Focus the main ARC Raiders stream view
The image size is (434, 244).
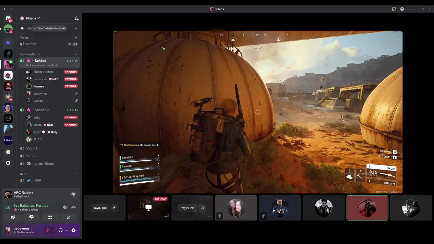tap(258, 112)
